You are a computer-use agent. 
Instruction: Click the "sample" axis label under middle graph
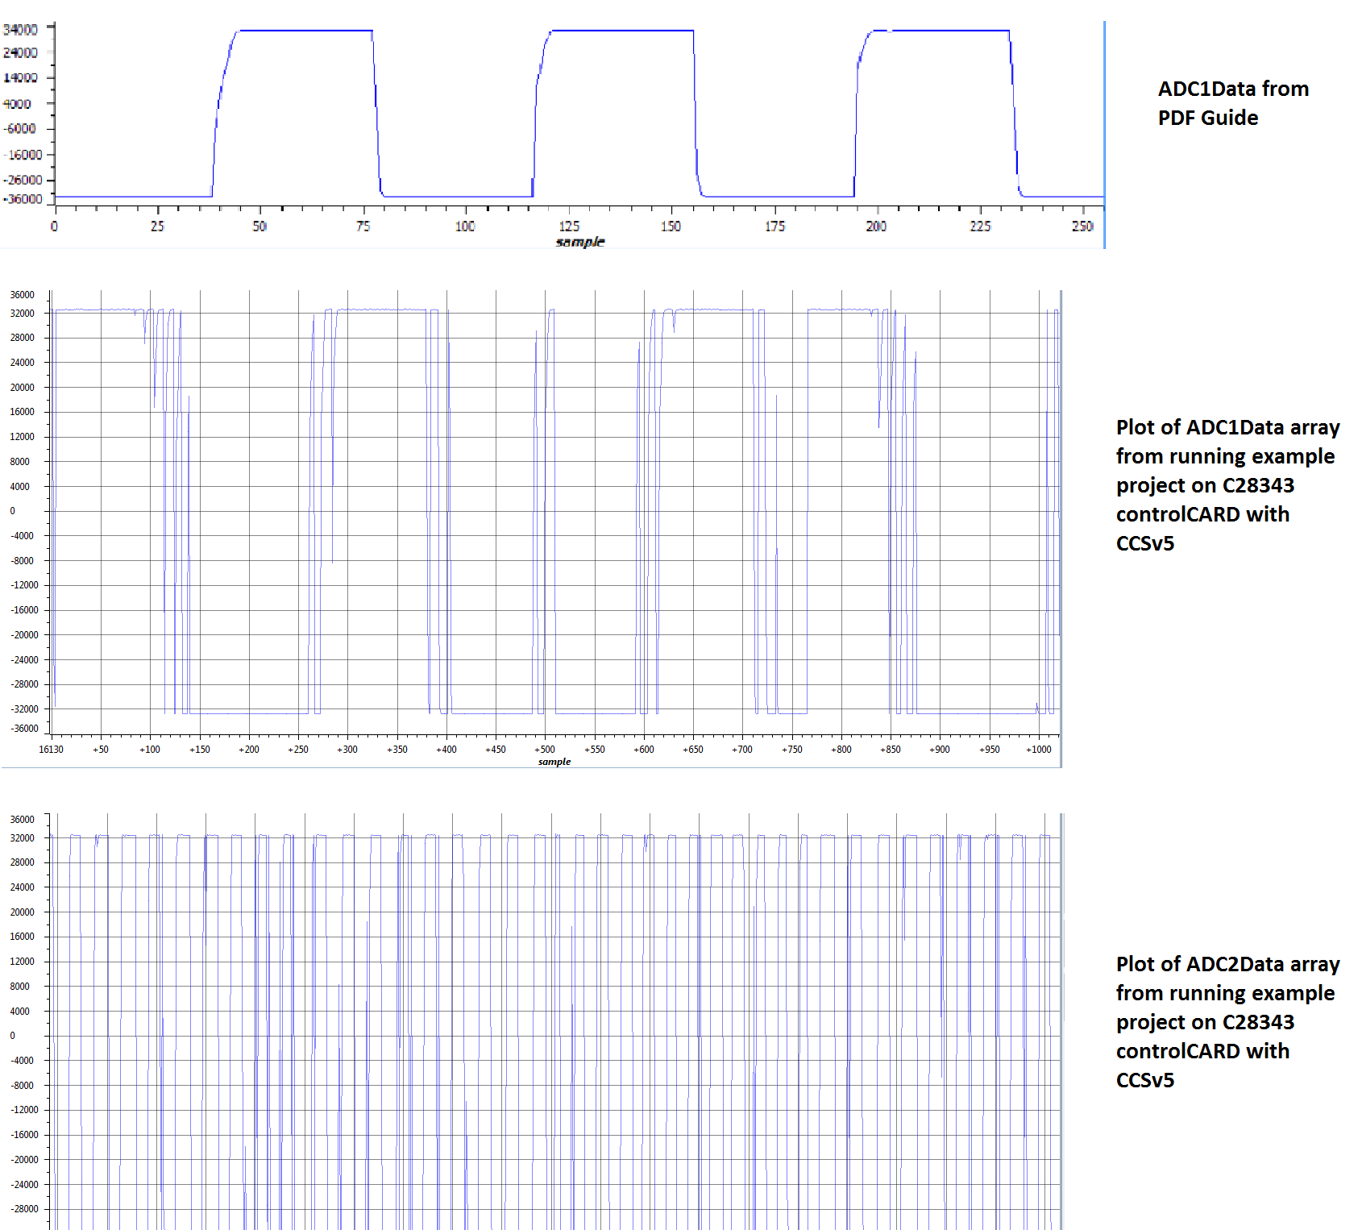(554, 762)
